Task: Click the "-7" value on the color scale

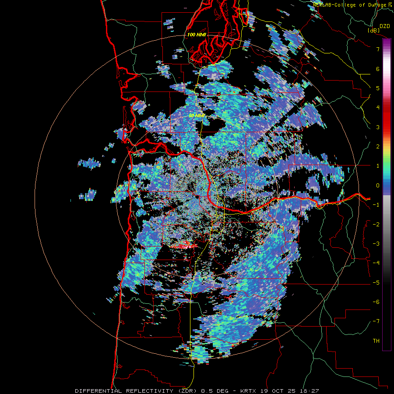Action: 376,321
